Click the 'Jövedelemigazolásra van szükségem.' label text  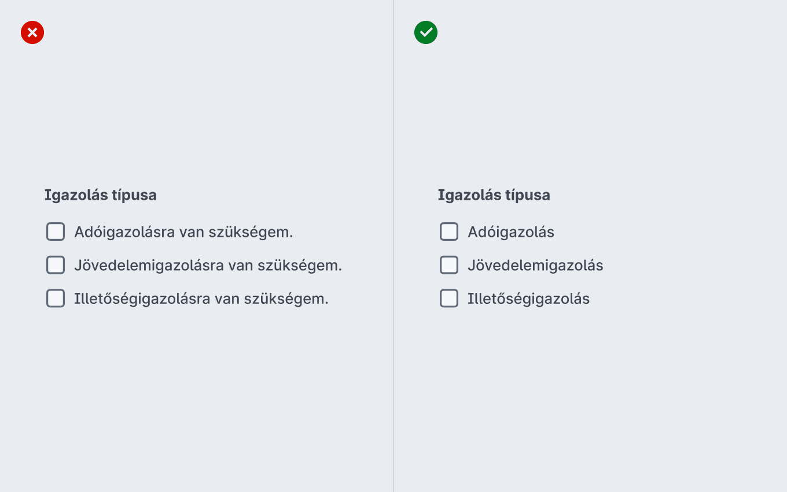click(208, 266)
